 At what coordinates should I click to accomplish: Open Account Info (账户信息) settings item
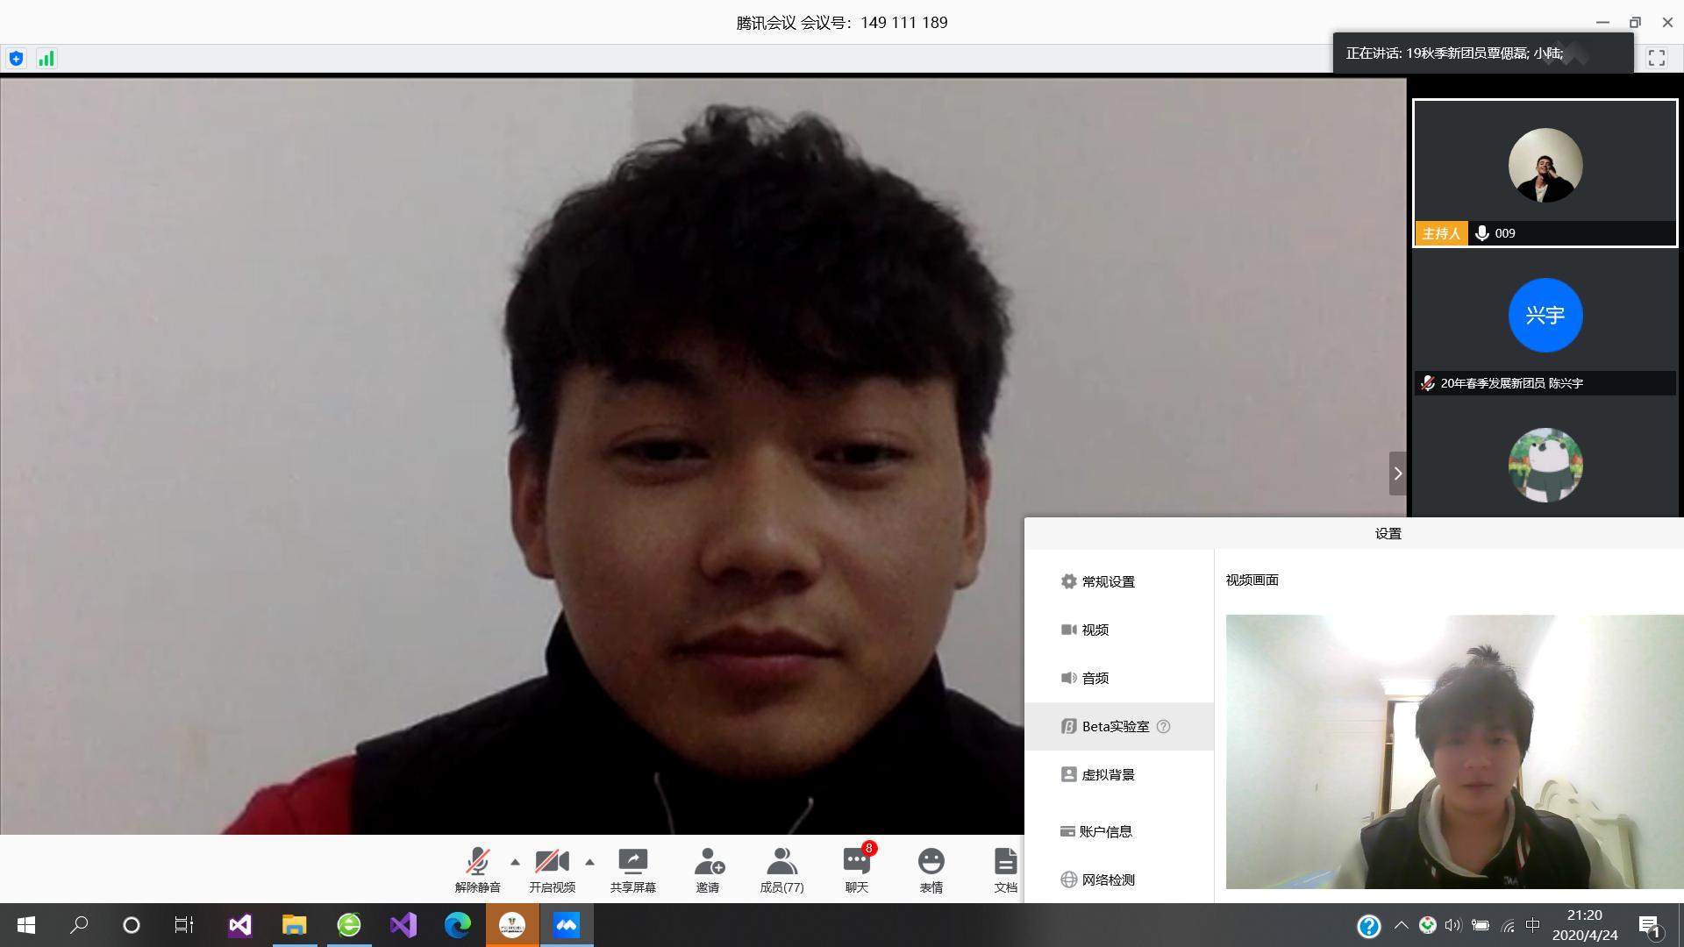point(1105,831)
